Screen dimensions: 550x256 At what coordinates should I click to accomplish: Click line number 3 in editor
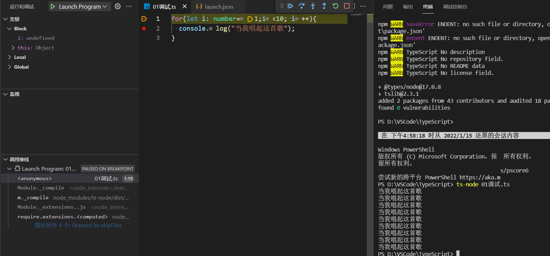point(158,38)
